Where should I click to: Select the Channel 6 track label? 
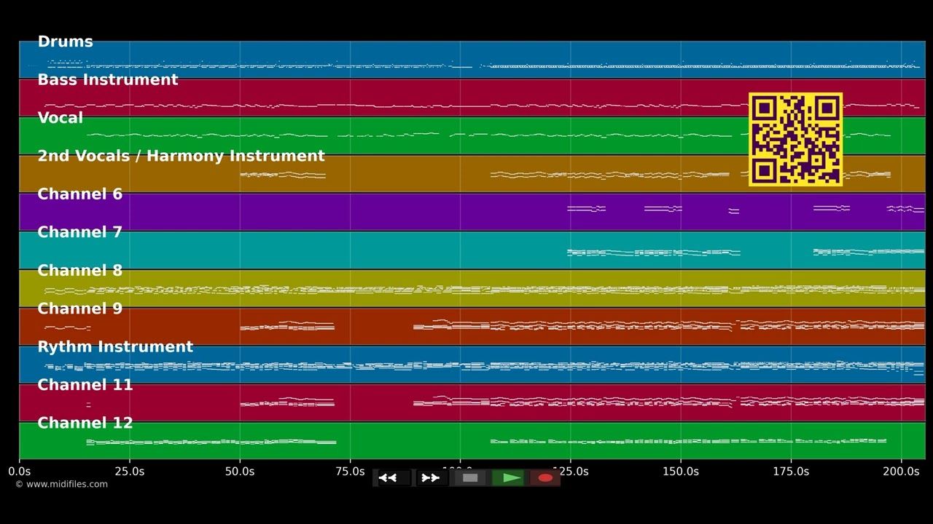pyautogui.click(x=79, y=194)
